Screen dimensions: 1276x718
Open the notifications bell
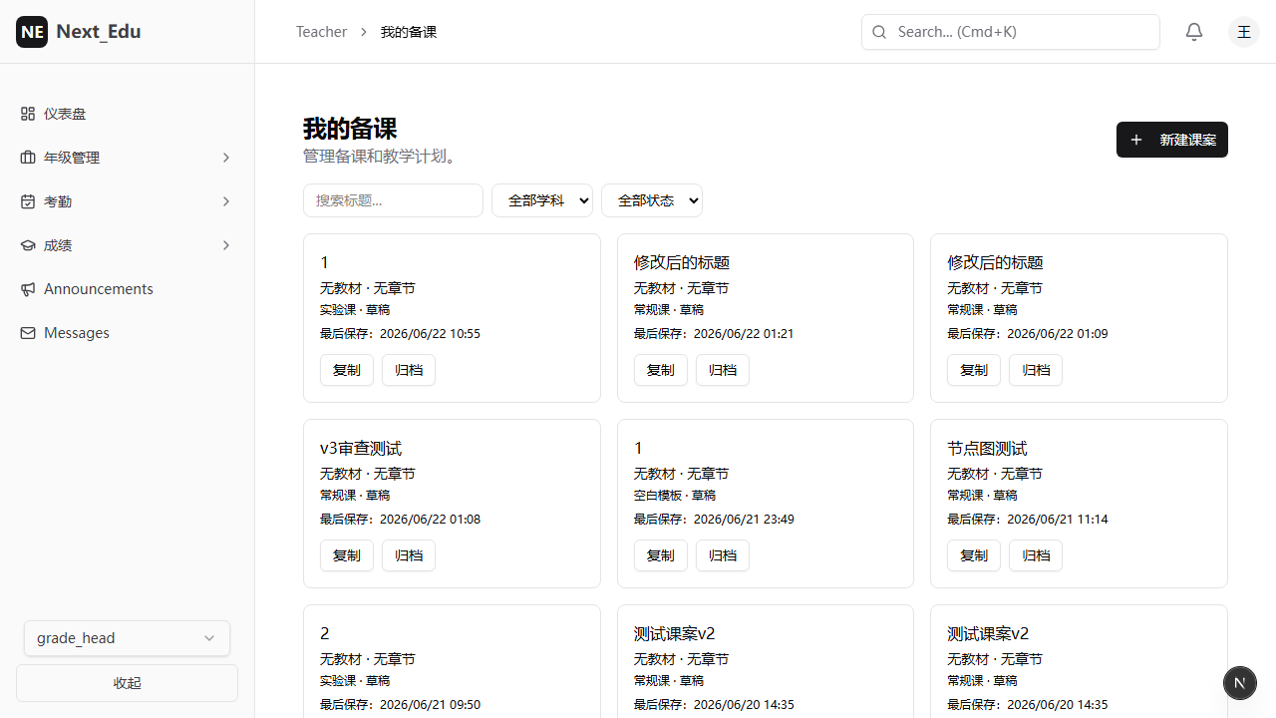[1194, 32]
